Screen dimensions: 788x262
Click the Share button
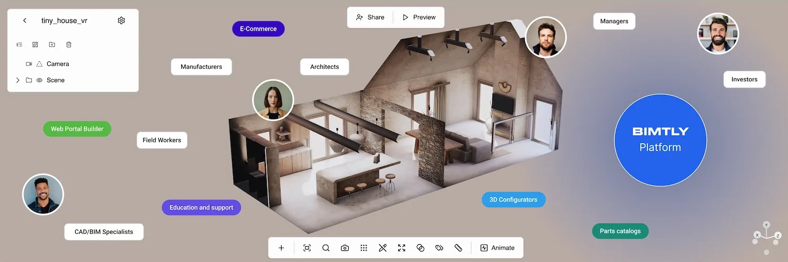pyautogui.click(x=370, y=17)
